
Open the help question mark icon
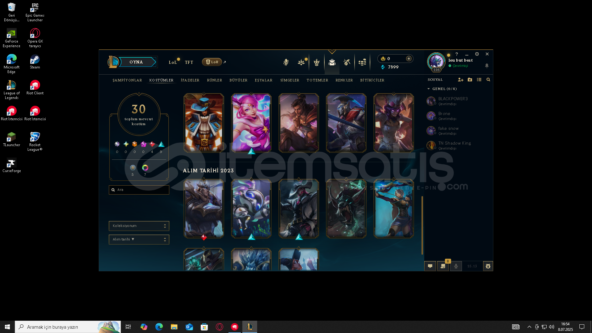click(457, 54)
